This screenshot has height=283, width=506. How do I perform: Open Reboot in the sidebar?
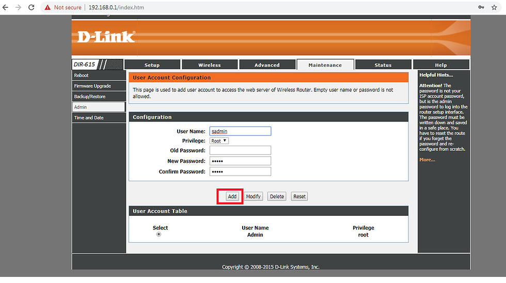tap(99, 75)
